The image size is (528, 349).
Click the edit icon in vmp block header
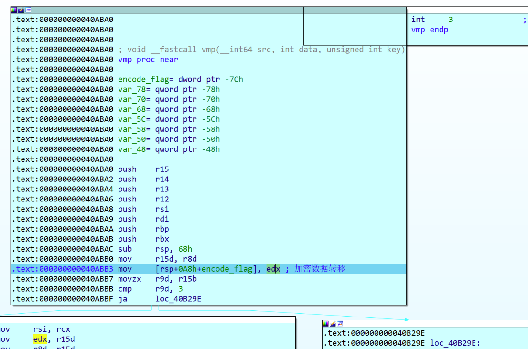click(x=21, y=10)
